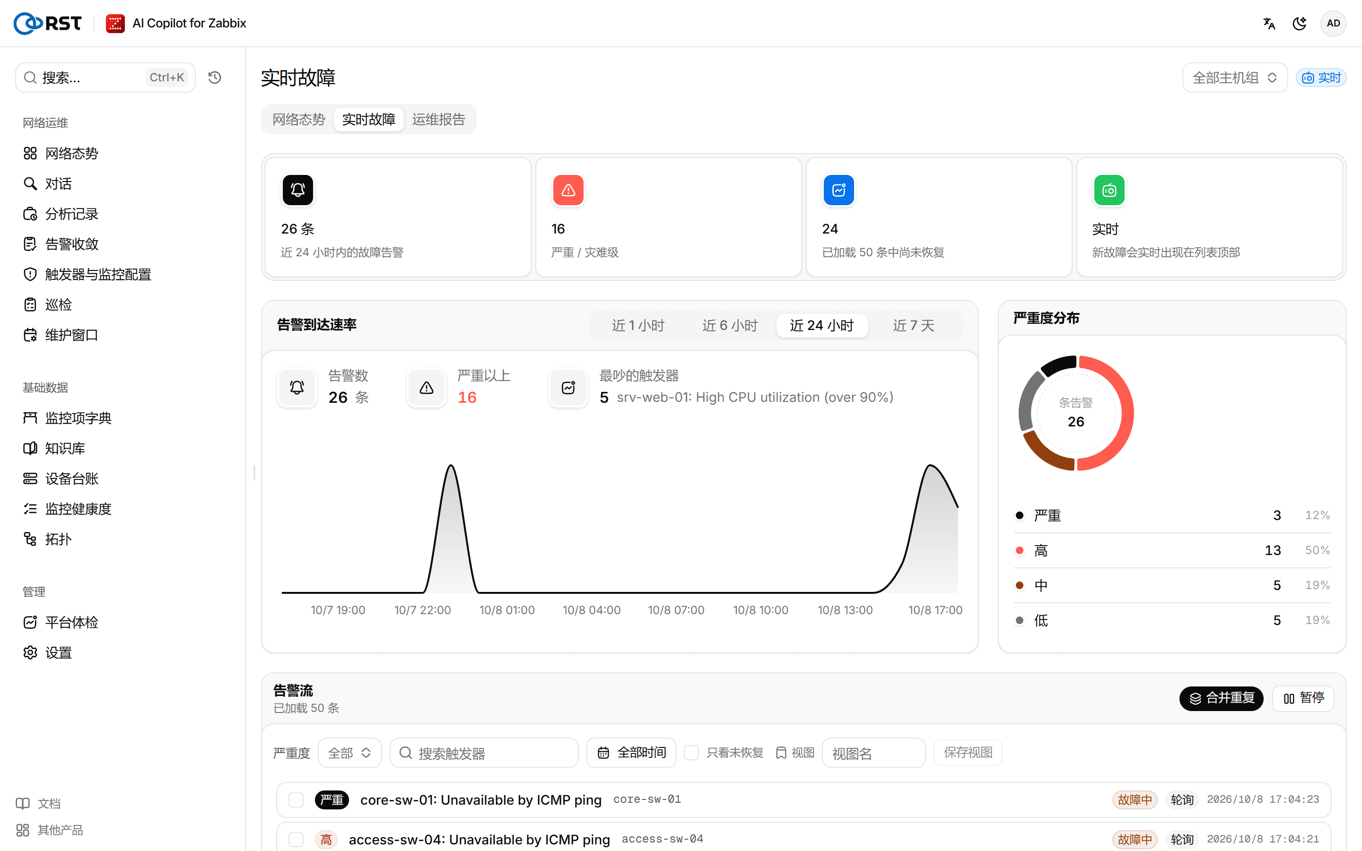Click the AI Copilot for Zabbix icon
The image size is (1362, 851).
(x=115, y=23)
